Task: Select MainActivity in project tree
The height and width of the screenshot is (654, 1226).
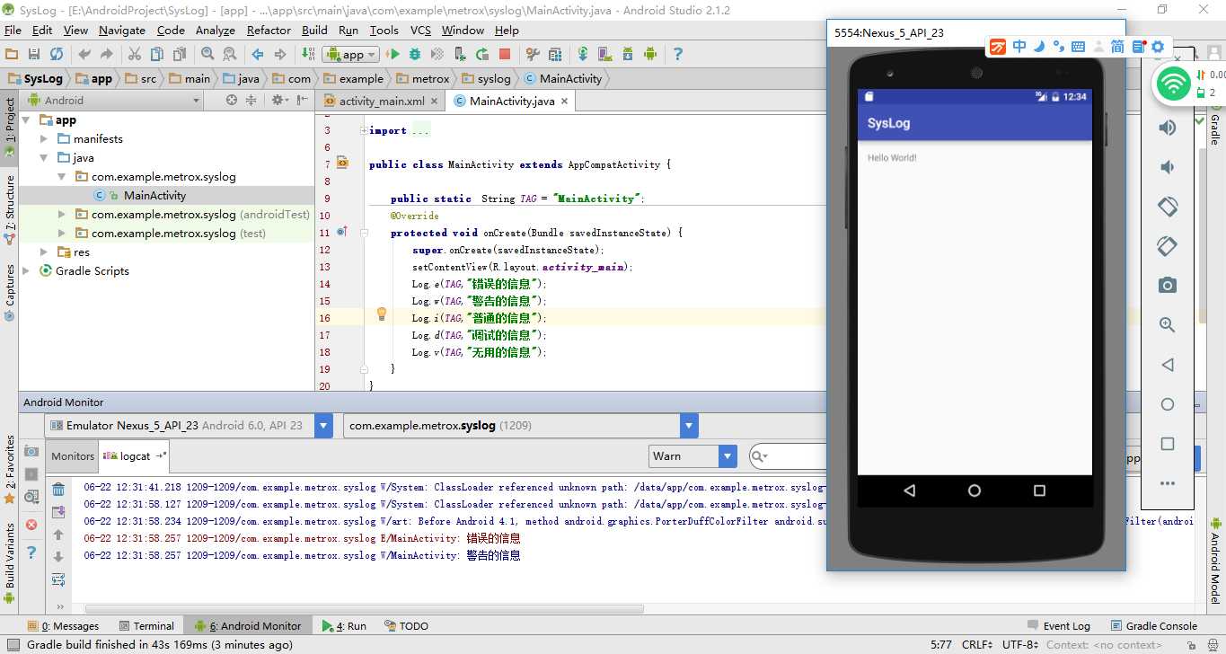Action: [154, 196]
